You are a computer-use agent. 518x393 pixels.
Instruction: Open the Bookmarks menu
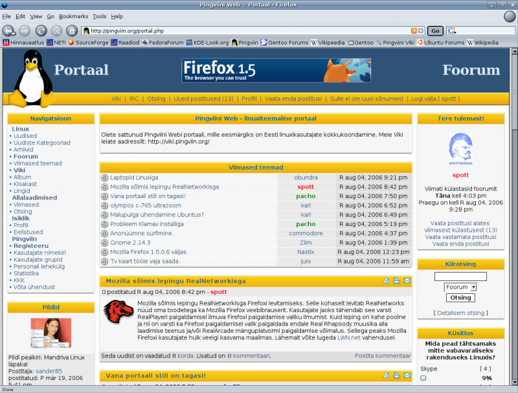[x=73, y=16]
